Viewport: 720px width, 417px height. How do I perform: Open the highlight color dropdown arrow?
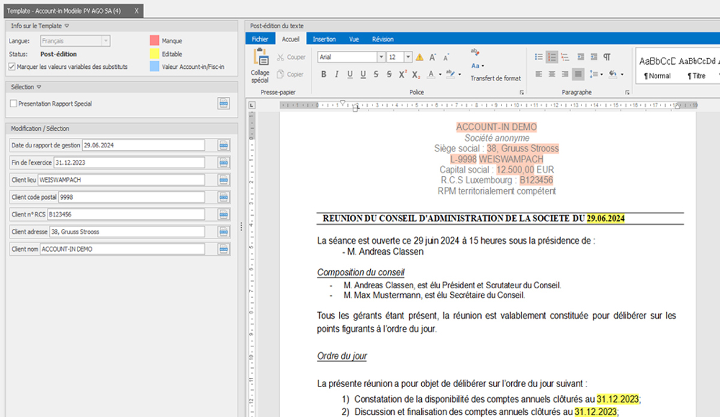click(459, 75)
